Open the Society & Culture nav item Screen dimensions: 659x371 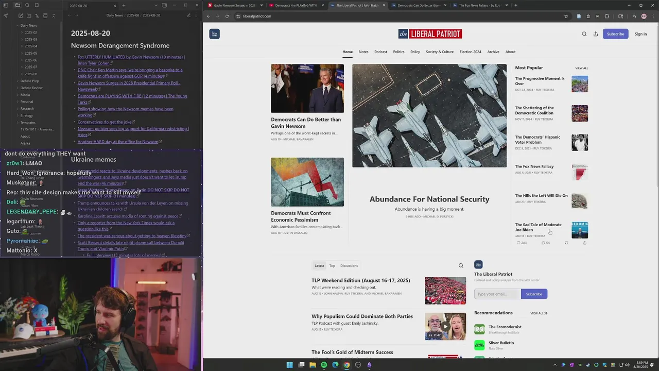[x=440, y=52]
